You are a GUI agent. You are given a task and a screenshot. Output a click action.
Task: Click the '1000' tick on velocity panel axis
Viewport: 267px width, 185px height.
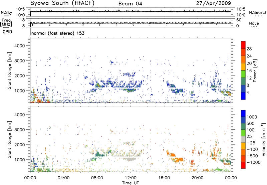pos(19,160)
